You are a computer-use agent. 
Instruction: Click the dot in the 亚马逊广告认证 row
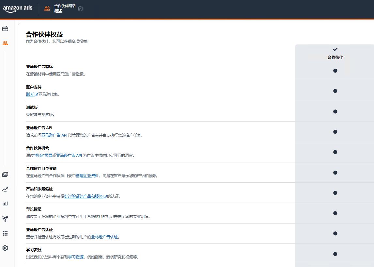(x=335, y=234)
